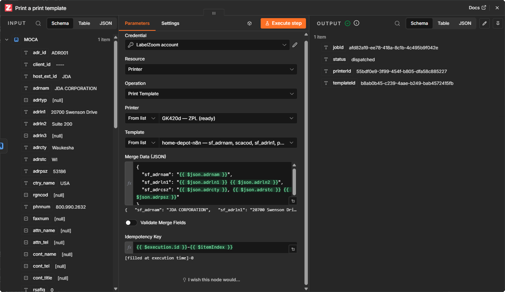This screenshot has width=505, height=292.
Task: Select the adrln1 field pill
Action: click(39, 112)
